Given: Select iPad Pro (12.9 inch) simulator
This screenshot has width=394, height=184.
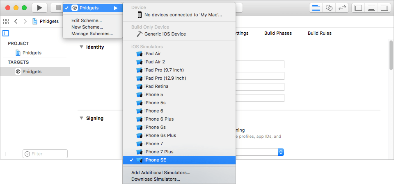Looking at the screenshot, I should click(179, 78).
